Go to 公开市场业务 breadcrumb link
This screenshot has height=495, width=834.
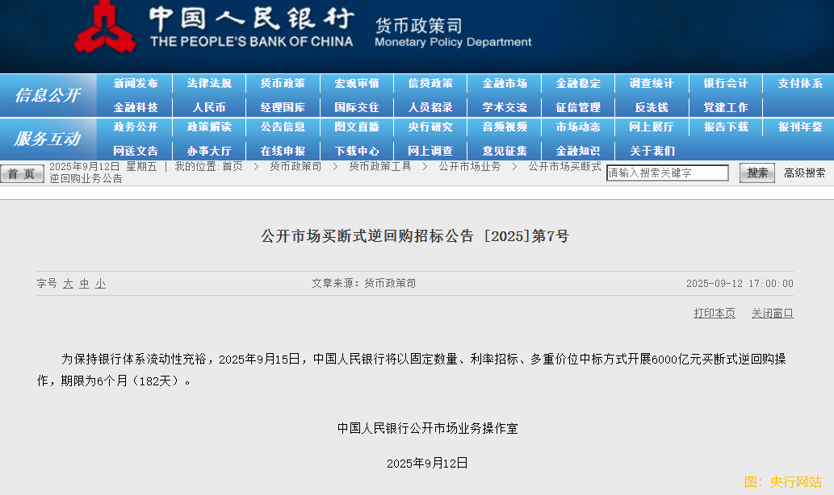[470, 166]
